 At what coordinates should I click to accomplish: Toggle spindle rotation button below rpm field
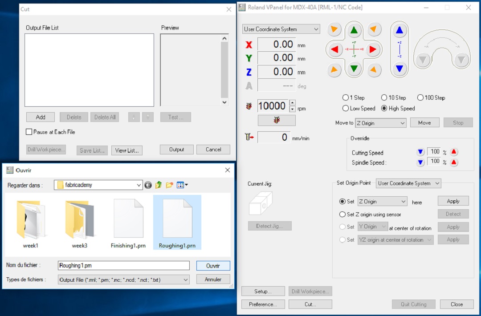point(277,120)
